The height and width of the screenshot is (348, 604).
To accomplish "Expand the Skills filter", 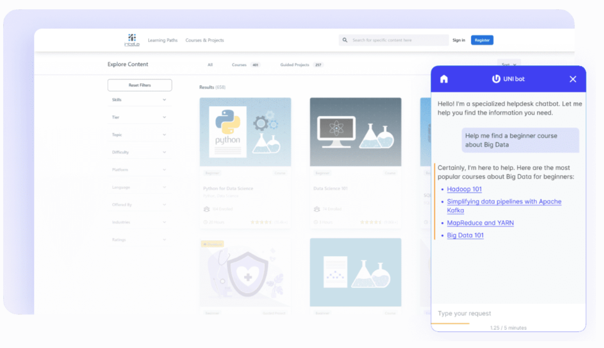I will click(x=139, y=100).
